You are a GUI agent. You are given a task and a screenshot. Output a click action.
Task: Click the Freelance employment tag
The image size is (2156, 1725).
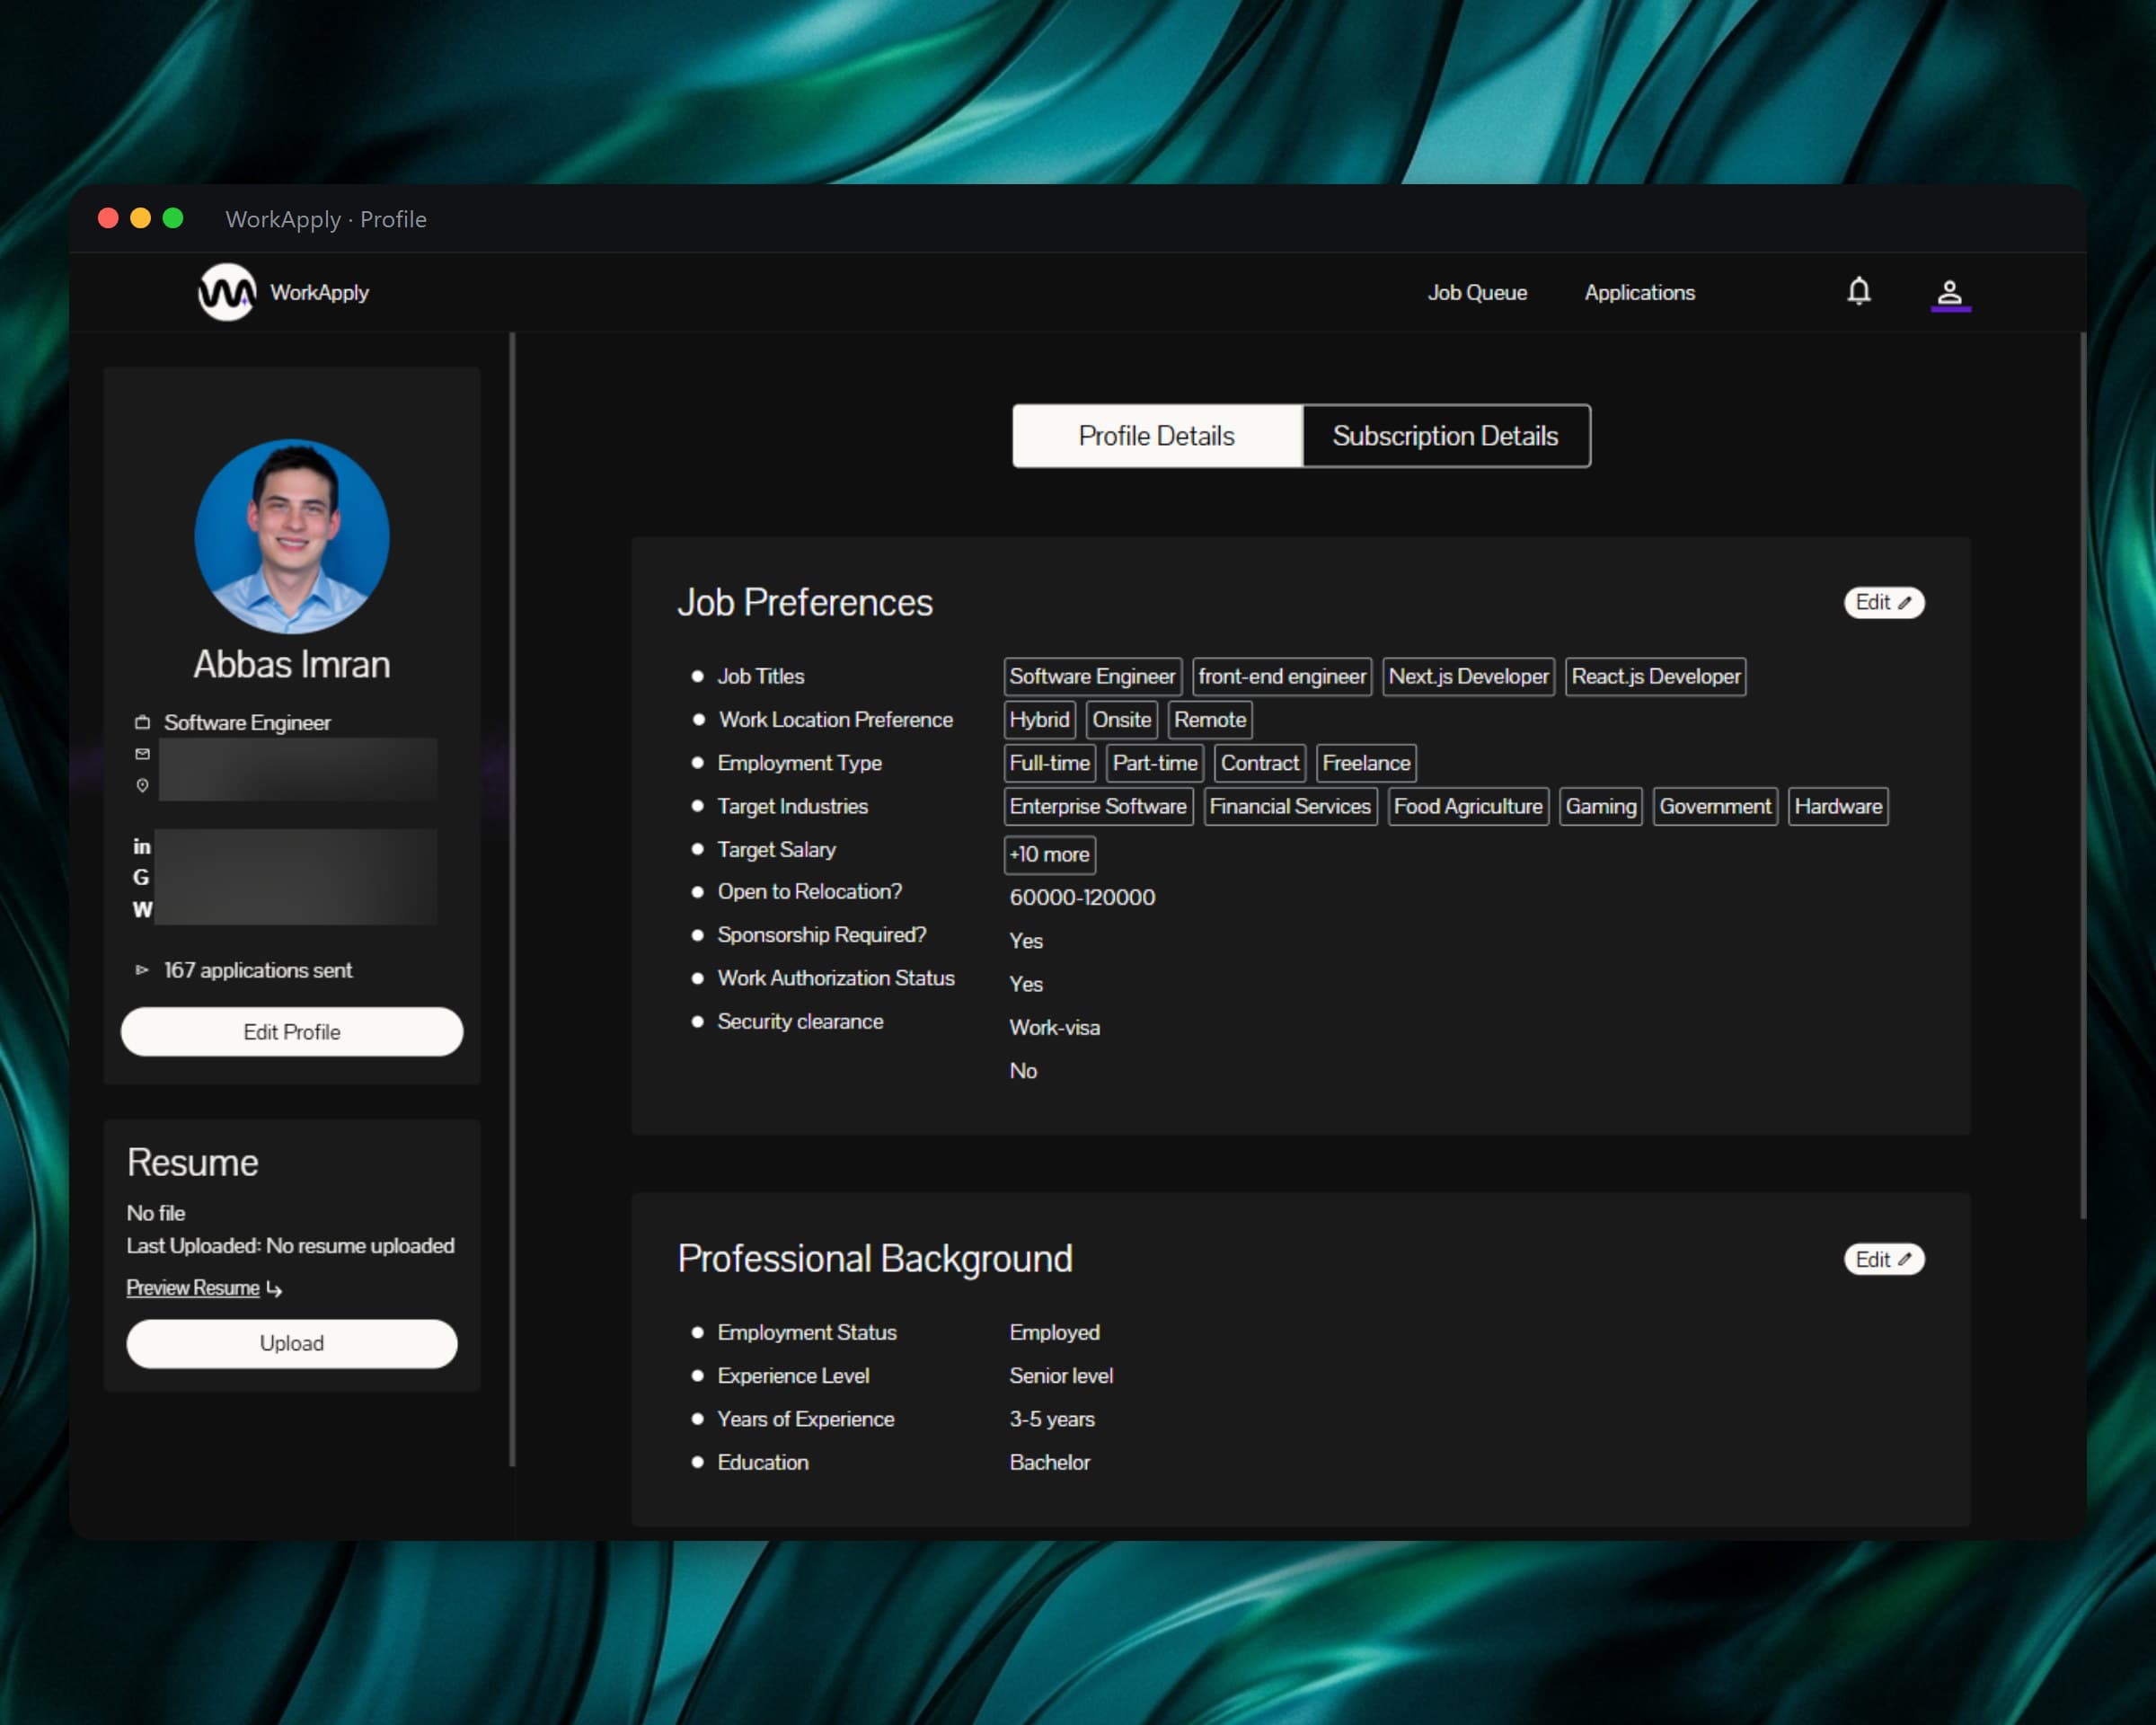(1366, 763)
